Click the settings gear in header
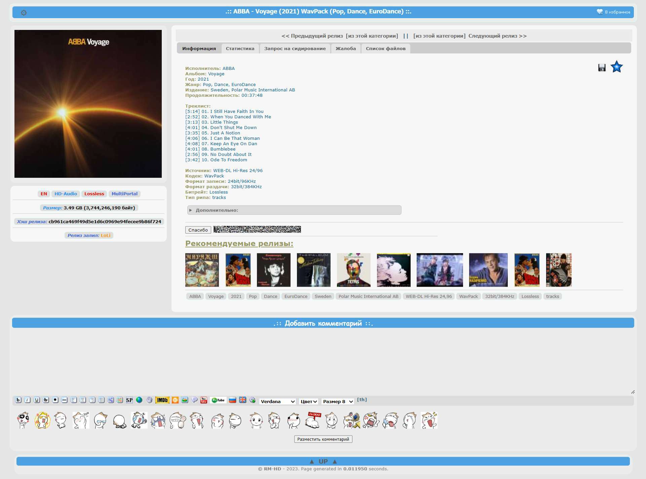 coord(24,13)
